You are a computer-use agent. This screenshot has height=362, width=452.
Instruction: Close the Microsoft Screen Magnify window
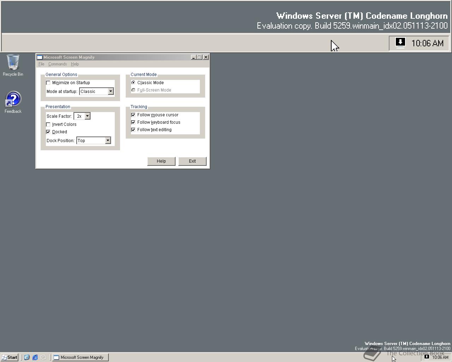206,57
